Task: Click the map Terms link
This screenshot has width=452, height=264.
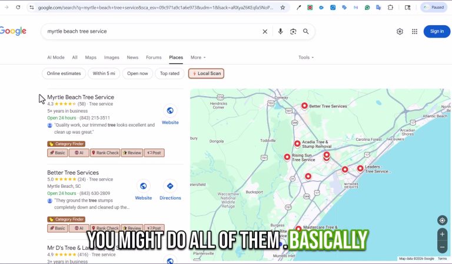Action: click(442, 259)
